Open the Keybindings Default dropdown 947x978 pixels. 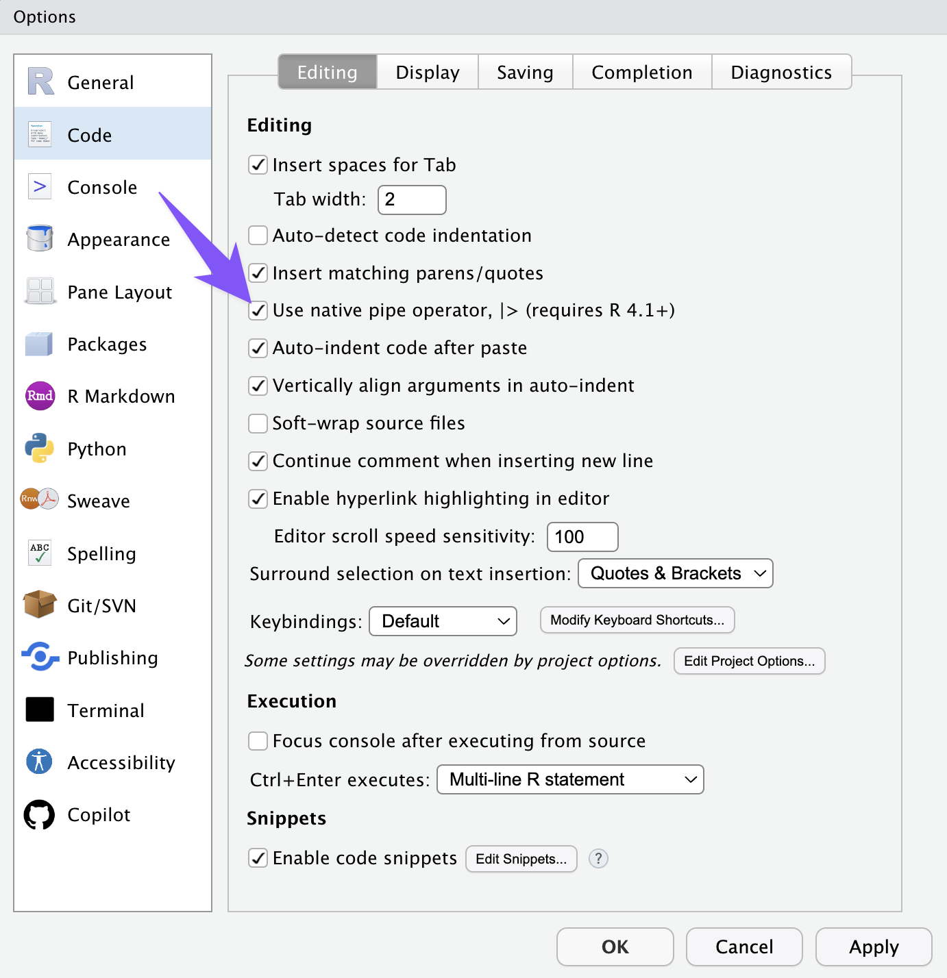pos(443,621)
